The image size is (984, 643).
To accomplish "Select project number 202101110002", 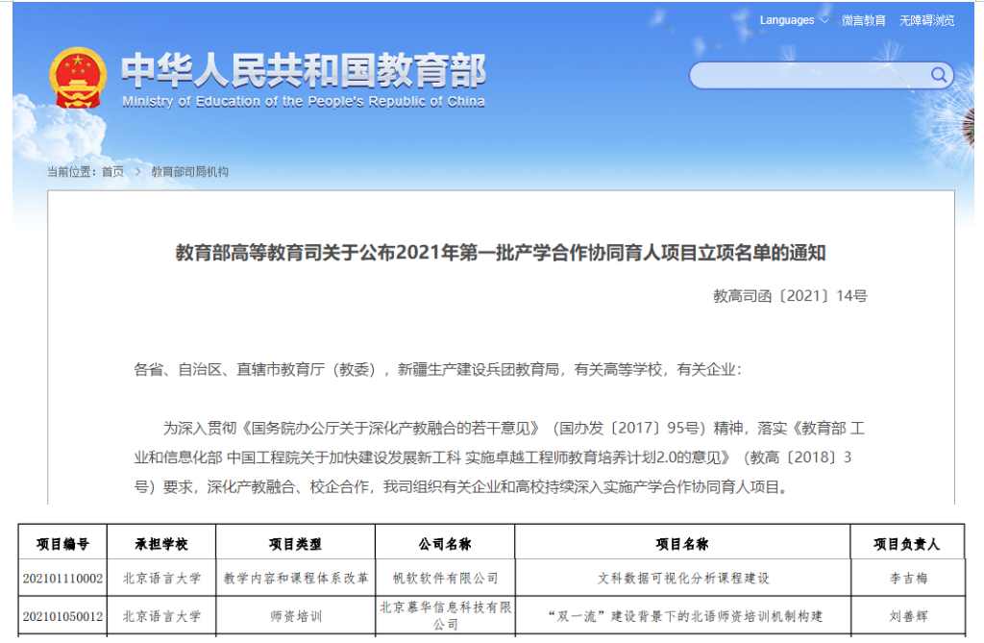I will (65, 578).
